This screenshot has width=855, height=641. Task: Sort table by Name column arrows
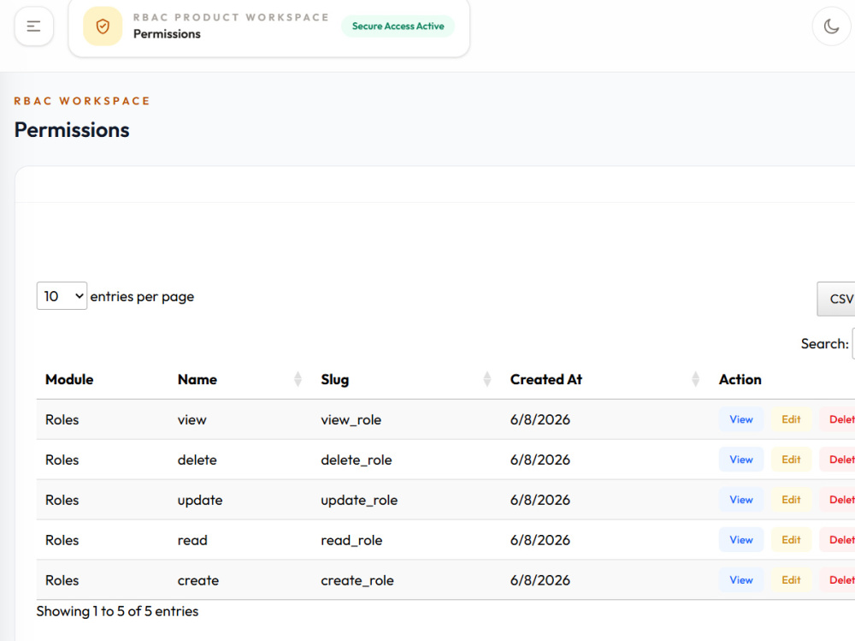(x=298, y=379)
